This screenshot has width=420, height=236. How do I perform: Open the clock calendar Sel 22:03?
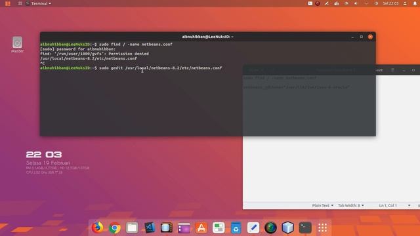[390, 3]
